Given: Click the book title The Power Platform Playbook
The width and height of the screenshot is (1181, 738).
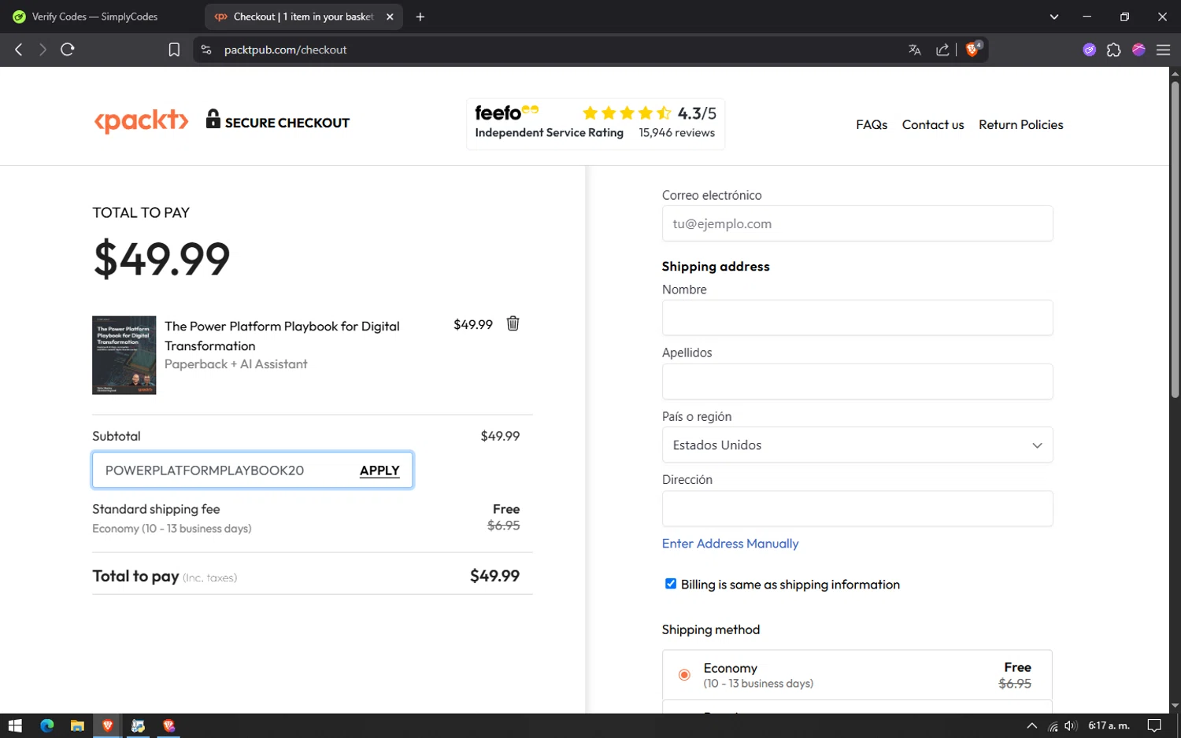Looking at the screenshot, I should (282, 336).
